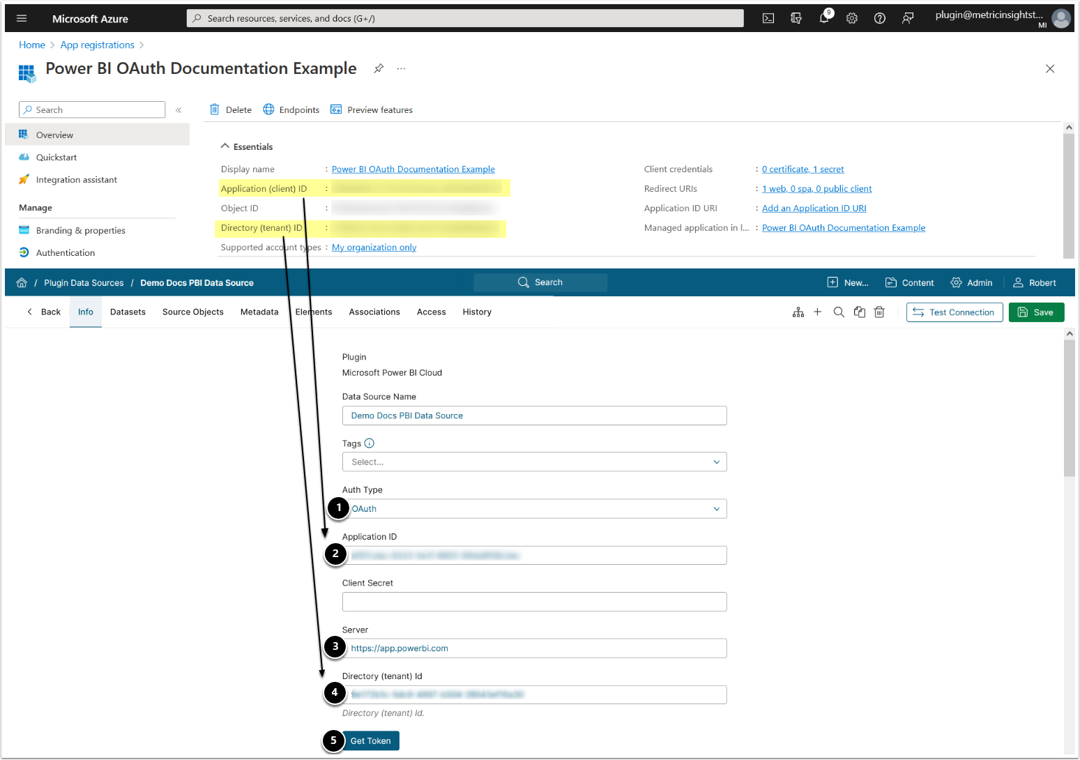Screen dimensions: 1080x760
Task: Open the Admin menu
Action: (x=971, y=282)
